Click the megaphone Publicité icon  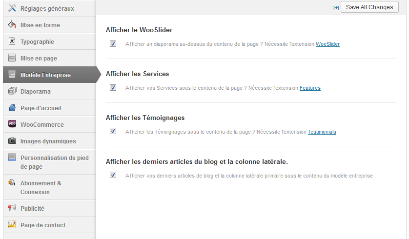pyautogui.click(x=12, y=208)
